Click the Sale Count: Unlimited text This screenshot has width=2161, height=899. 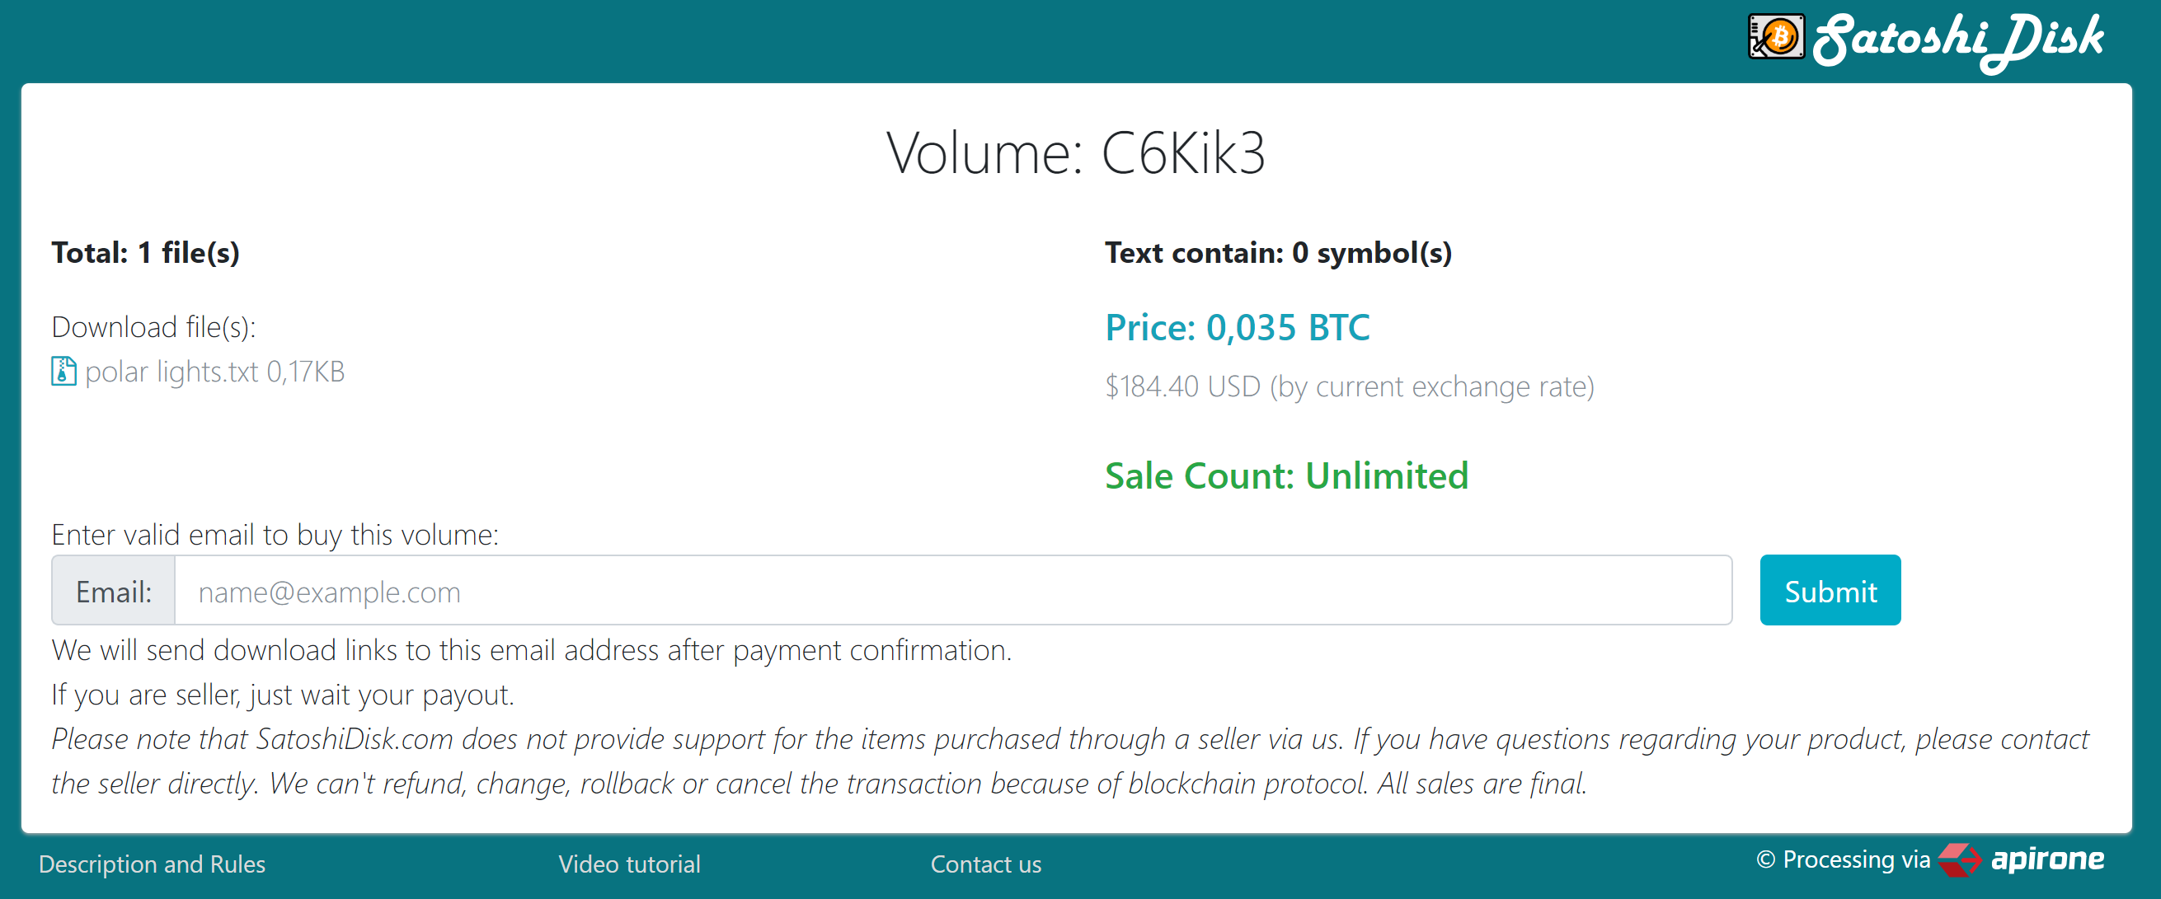pos(1287,475)
